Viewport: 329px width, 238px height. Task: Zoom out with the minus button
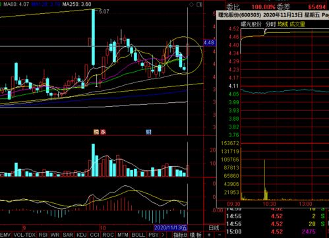click(x=219, y=235)
